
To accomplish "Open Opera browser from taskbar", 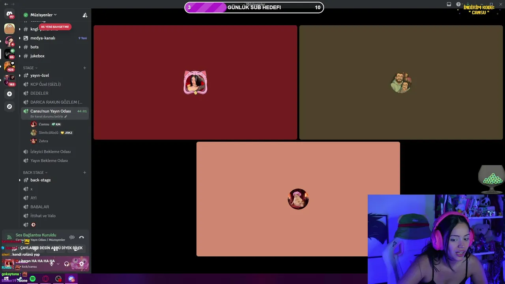I will pos(46,279).
